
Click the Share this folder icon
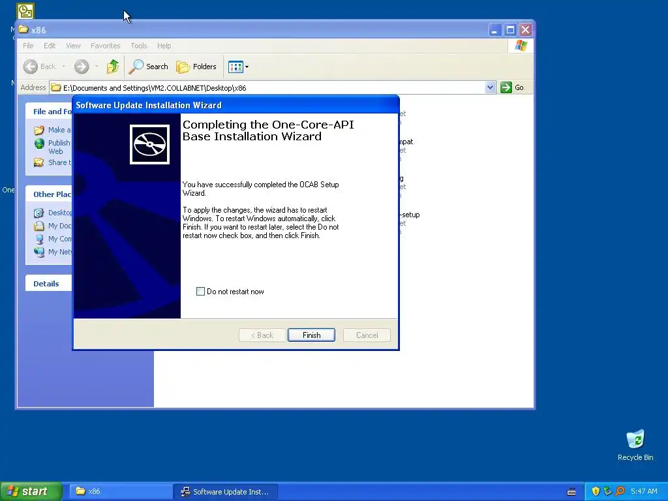point(39,162)
